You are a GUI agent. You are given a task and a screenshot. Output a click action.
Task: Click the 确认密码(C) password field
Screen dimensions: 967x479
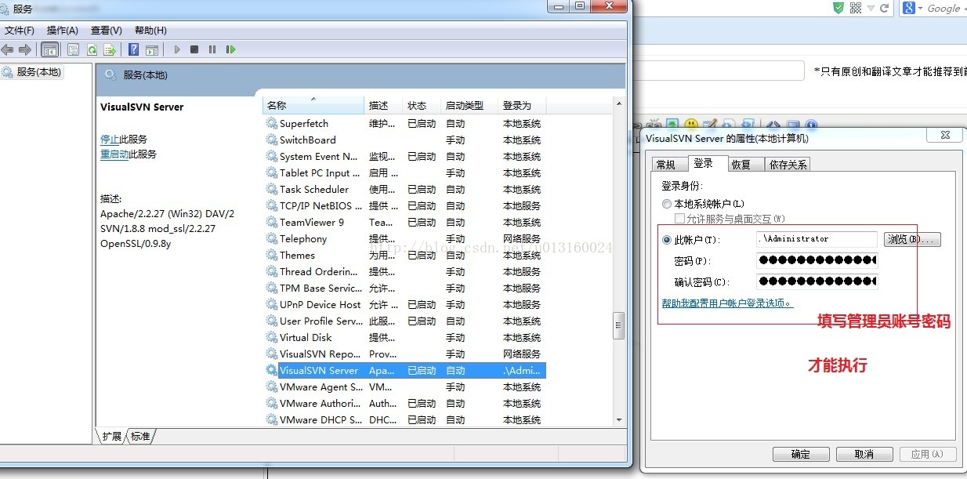817,281
